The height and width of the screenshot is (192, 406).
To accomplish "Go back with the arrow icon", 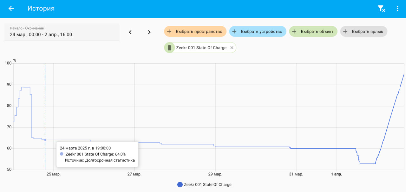I will point(11,9).
